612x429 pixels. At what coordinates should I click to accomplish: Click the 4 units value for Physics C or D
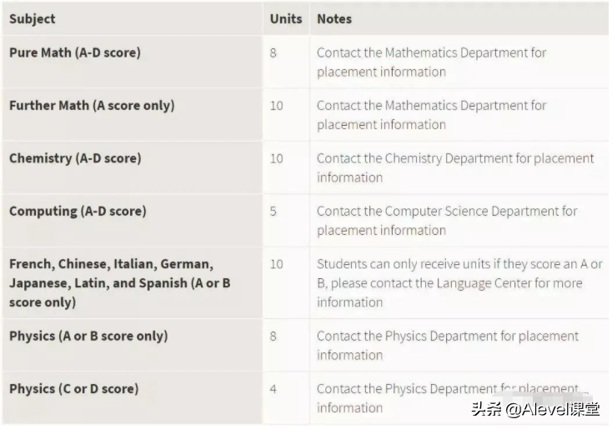tap(273, 388)
